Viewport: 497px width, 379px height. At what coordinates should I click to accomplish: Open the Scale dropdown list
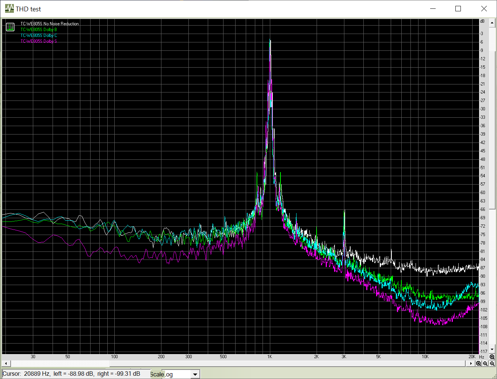click(195, 374)
